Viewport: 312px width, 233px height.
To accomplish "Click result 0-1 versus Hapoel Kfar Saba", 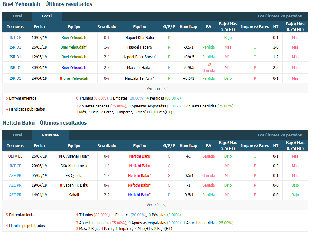I will pyautogui.click(x=107, y=38).
